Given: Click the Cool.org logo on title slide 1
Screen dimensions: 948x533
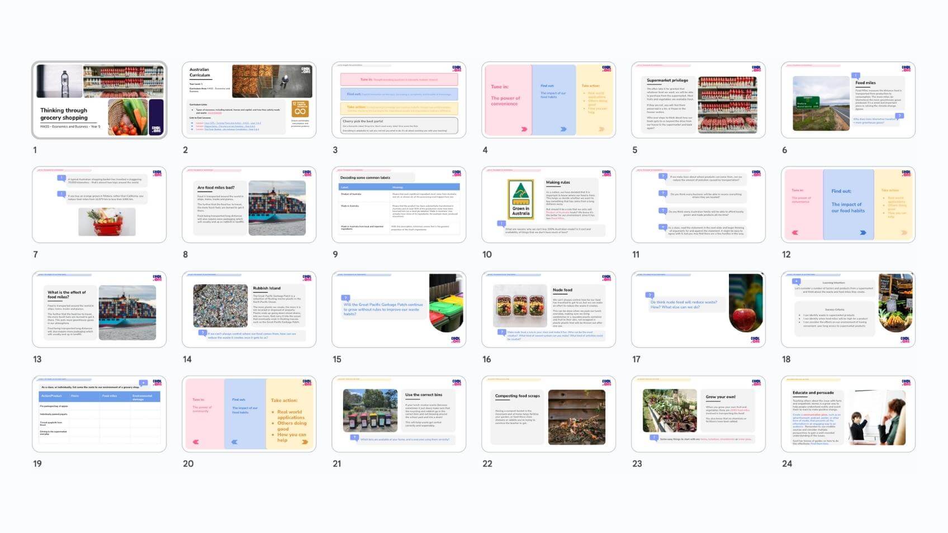Looking at the screenshot, I should [157, 129].
